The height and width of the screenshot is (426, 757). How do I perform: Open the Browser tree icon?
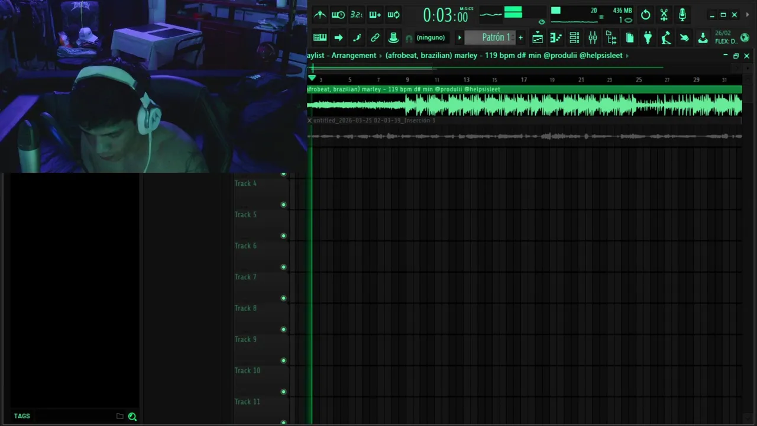pos(611,38)
